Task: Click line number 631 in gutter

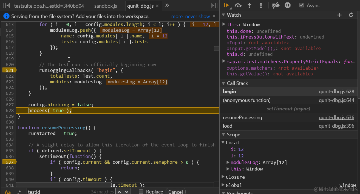Action: [9, 128]
